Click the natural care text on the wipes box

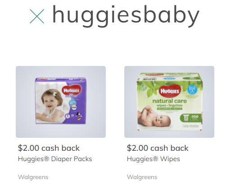(170, 101)
